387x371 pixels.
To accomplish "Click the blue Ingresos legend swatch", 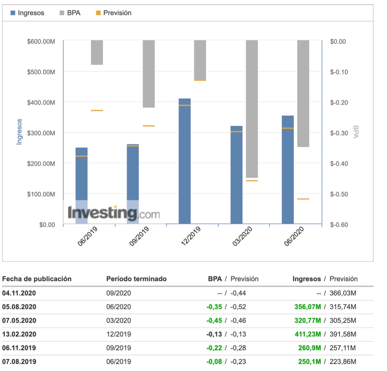I will coord(13,13).
